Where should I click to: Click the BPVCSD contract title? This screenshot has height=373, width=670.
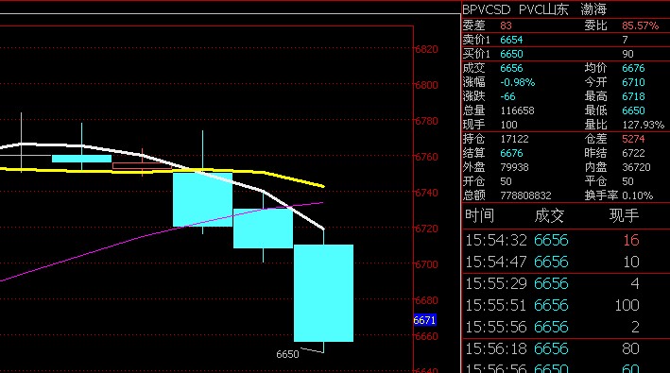click(487, 9)
